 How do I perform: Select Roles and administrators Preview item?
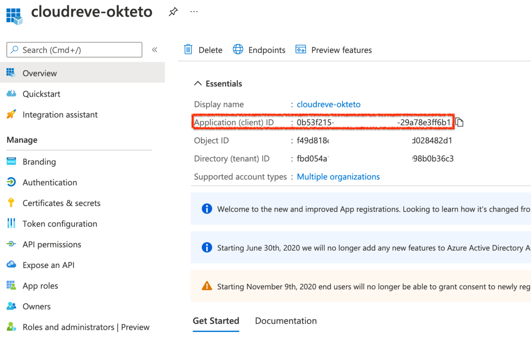[x=86, y=327]
